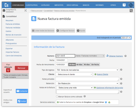This screenshot has width=136, height=108.
Task: Select the 60 días due date option
Action: tap(79, 64)
